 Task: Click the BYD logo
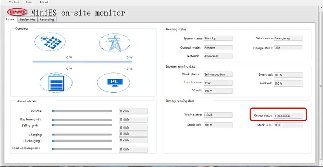(17, 12)
